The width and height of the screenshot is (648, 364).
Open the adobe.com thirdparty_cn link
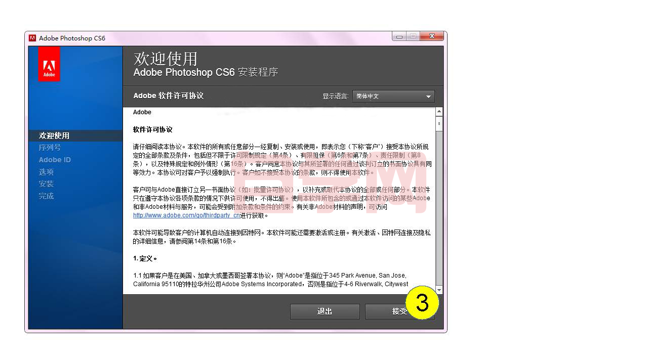[186, 215]
